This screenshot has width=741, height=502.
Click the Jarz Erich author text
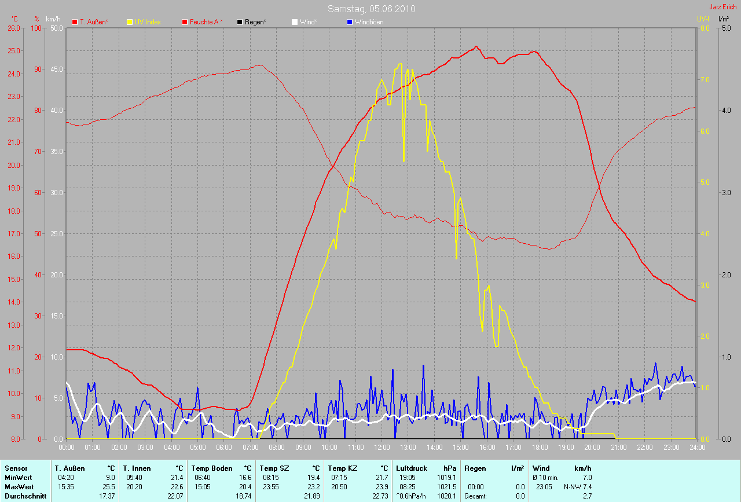coord(723,7)
